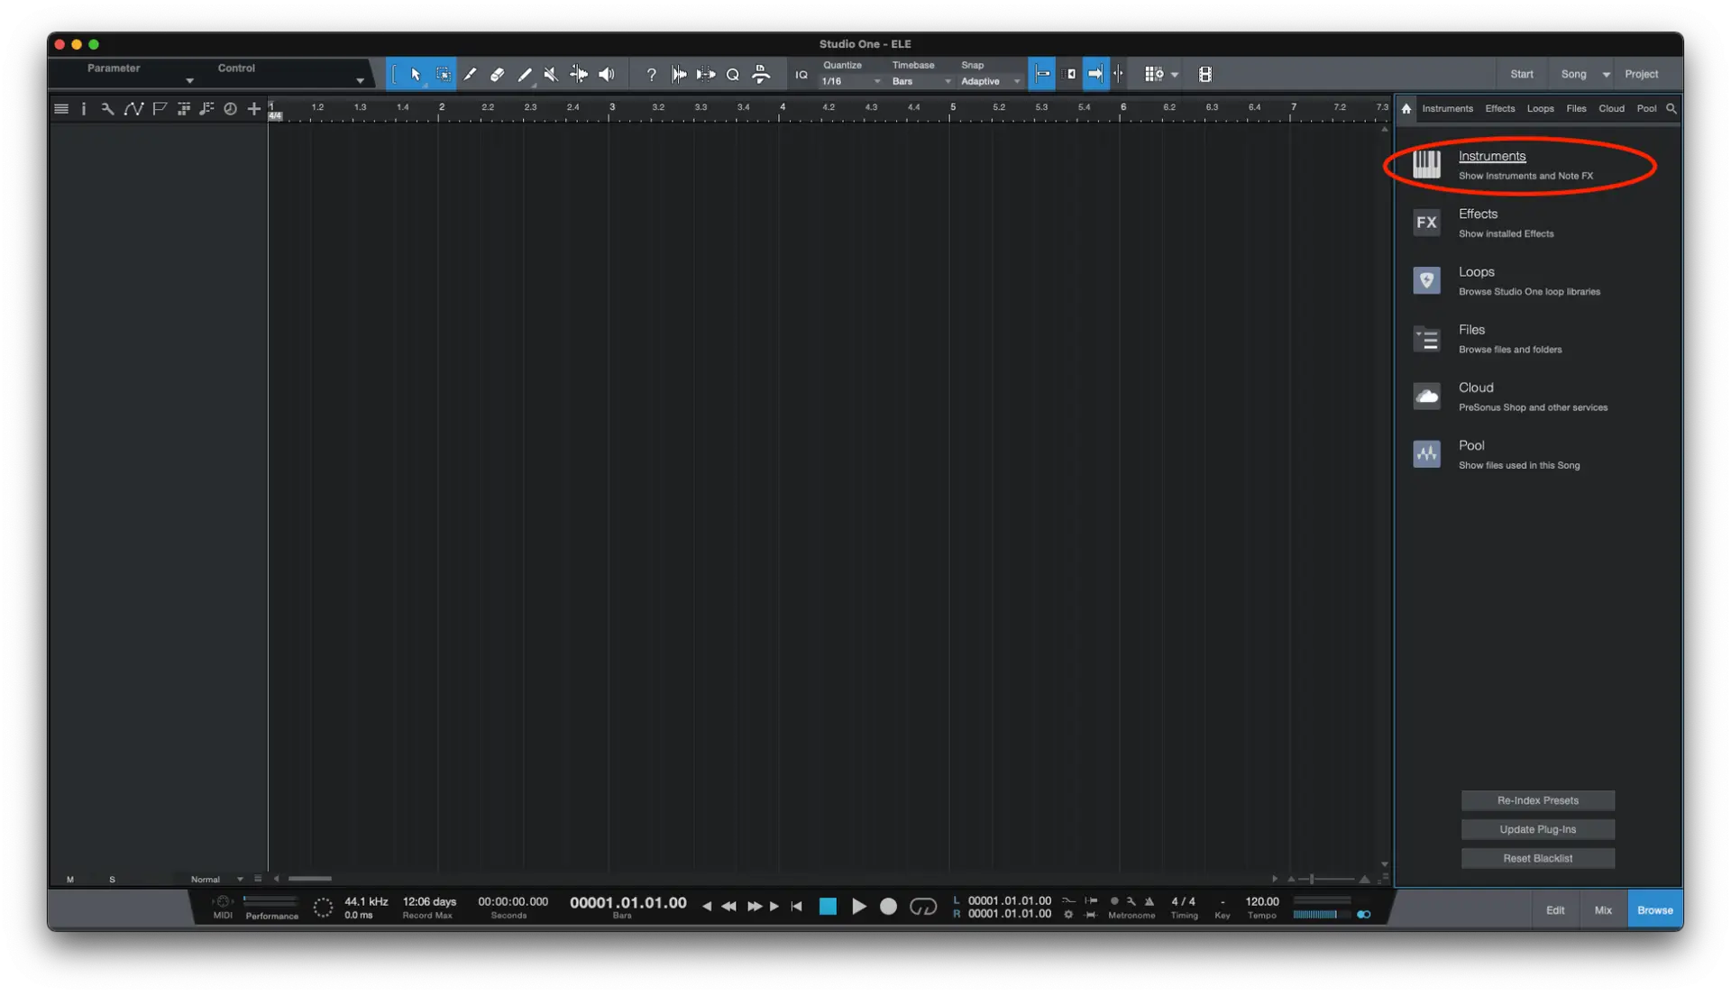This screenshot has height=995, width=1731.
Task: Select the Mute tool
Action: pyautogui.click(x=551, y=75)
